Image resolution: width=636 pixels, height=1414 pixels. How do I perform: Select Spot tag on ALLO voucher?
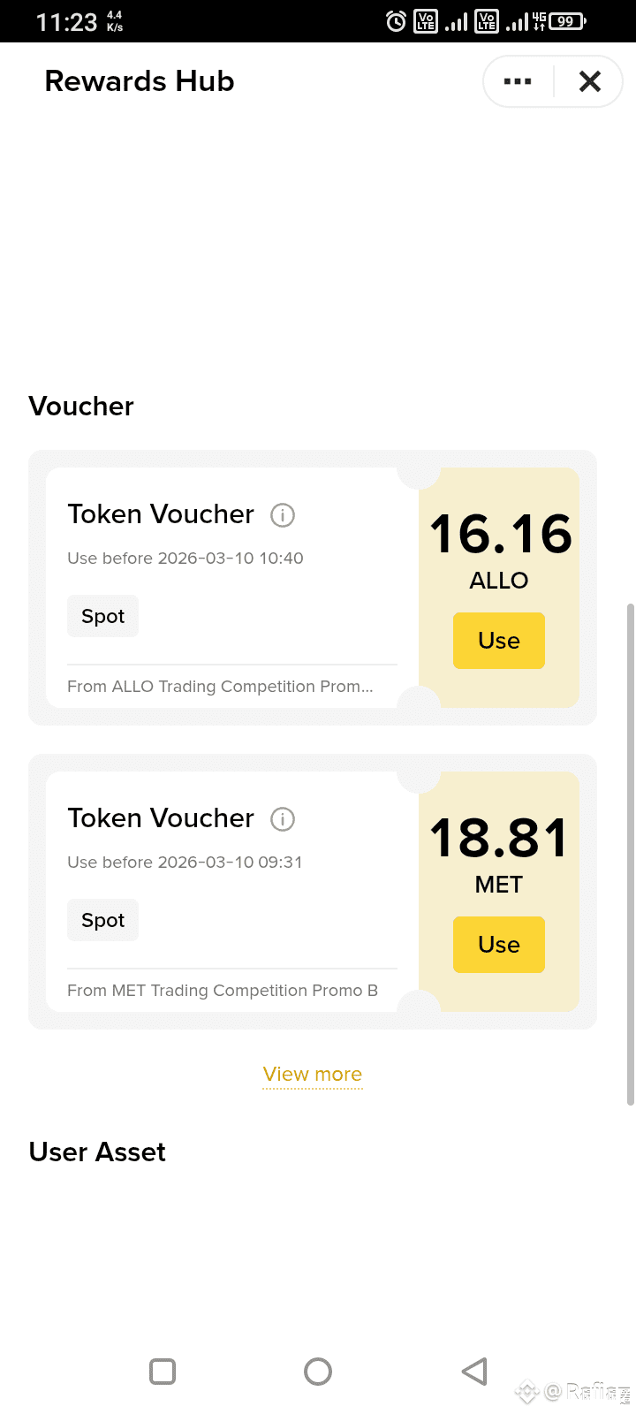102,616
